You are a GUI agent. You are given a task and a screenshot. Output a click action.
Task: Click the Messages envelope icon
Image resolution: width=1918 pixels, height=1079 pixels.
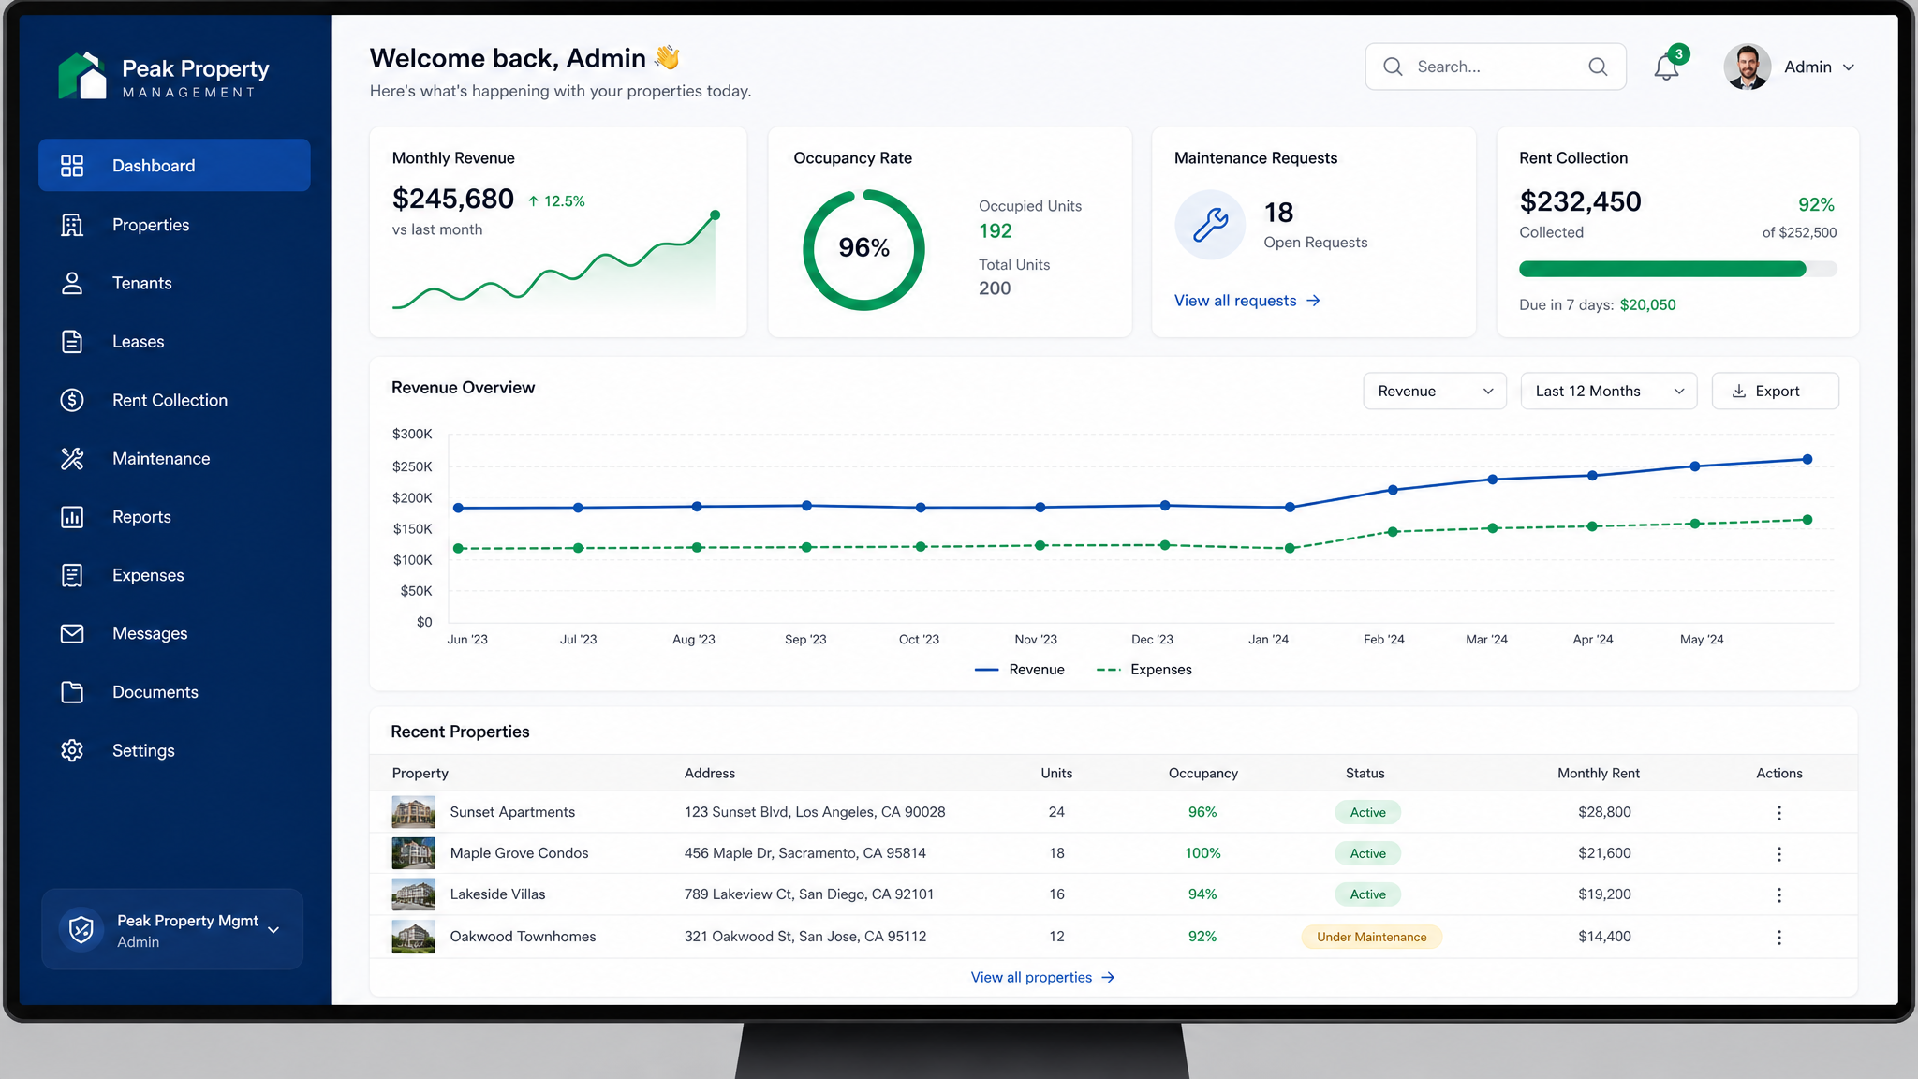[x=72, y=634]
